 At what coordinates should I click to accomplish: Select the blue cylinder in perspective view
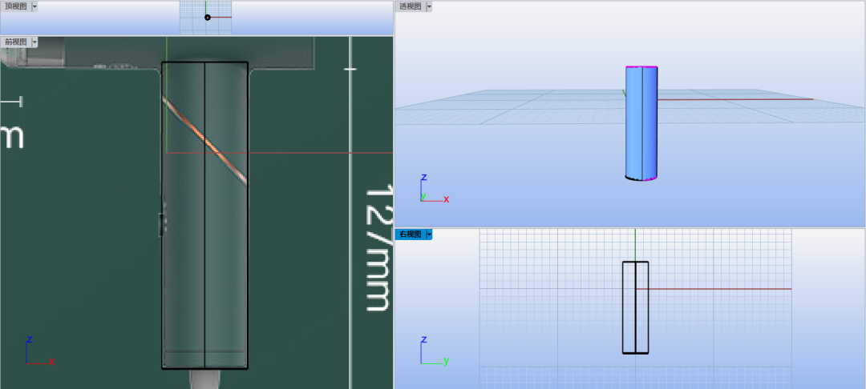point(641,123)
